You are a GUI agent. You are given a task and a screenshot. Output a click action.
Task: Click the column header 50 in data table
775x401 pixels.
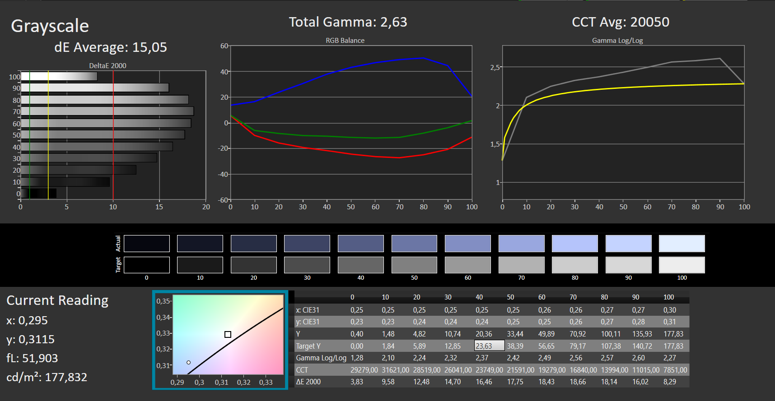pos(510,297)
